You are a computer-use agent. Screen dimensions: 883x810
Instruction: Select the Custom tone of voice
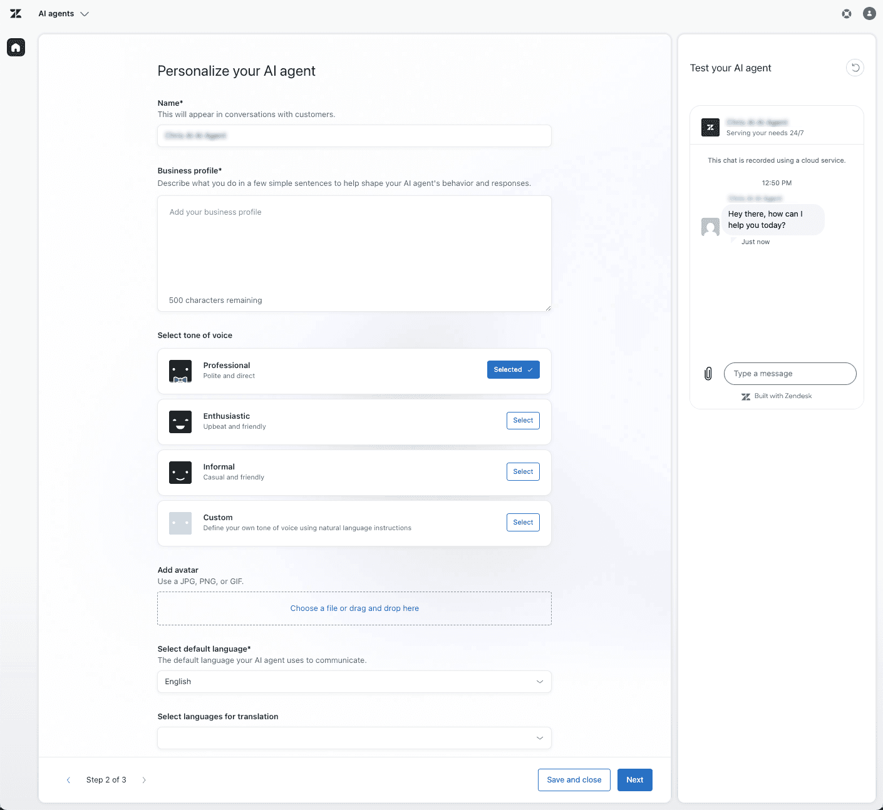523,523
